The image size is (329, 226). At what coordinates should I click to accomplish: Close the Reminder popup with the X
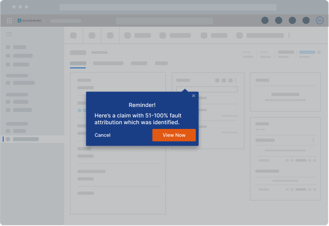(193, 96)
